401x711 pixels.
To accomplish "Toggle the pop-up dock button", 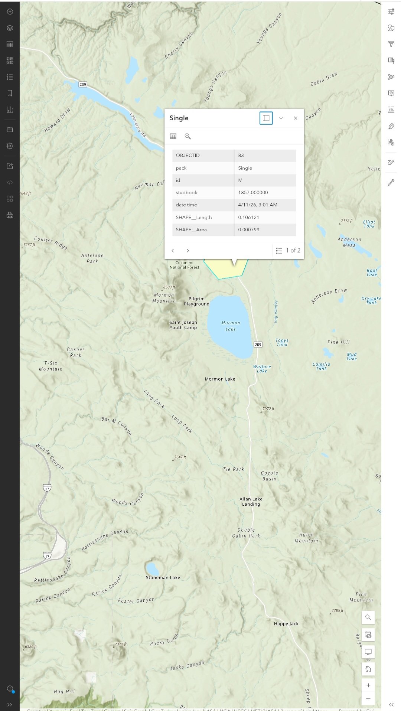I will pyautogui.click(x=266, y=118).
